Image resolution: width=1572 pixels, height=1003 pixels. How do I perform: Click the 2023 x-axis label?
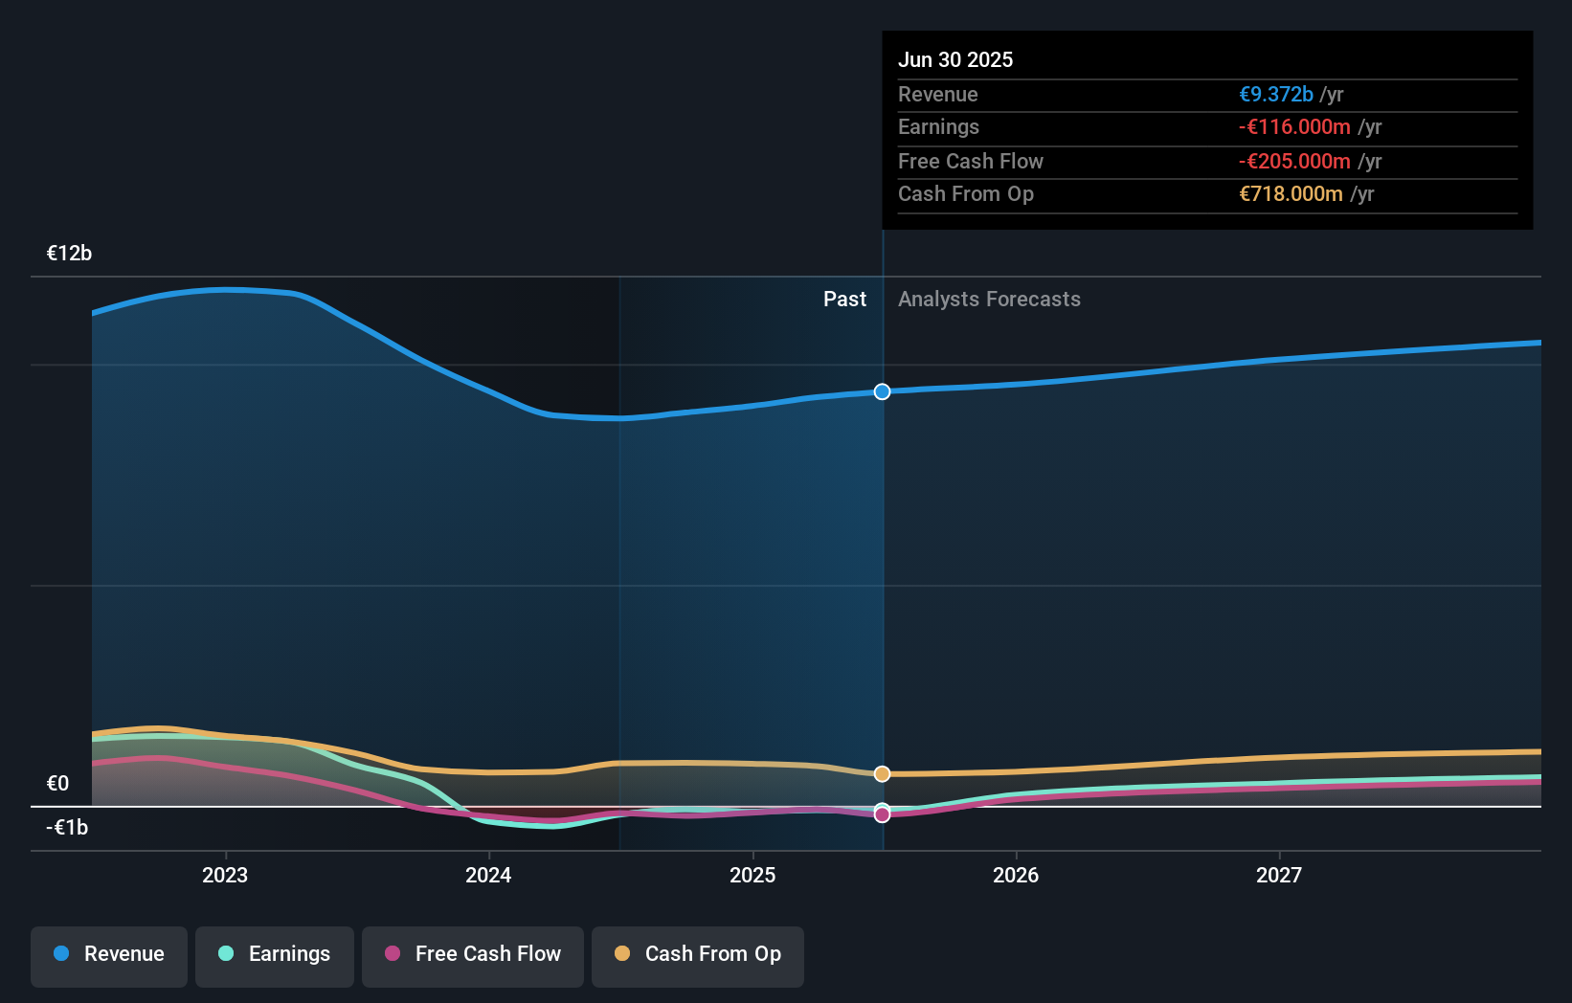(225, 875)
